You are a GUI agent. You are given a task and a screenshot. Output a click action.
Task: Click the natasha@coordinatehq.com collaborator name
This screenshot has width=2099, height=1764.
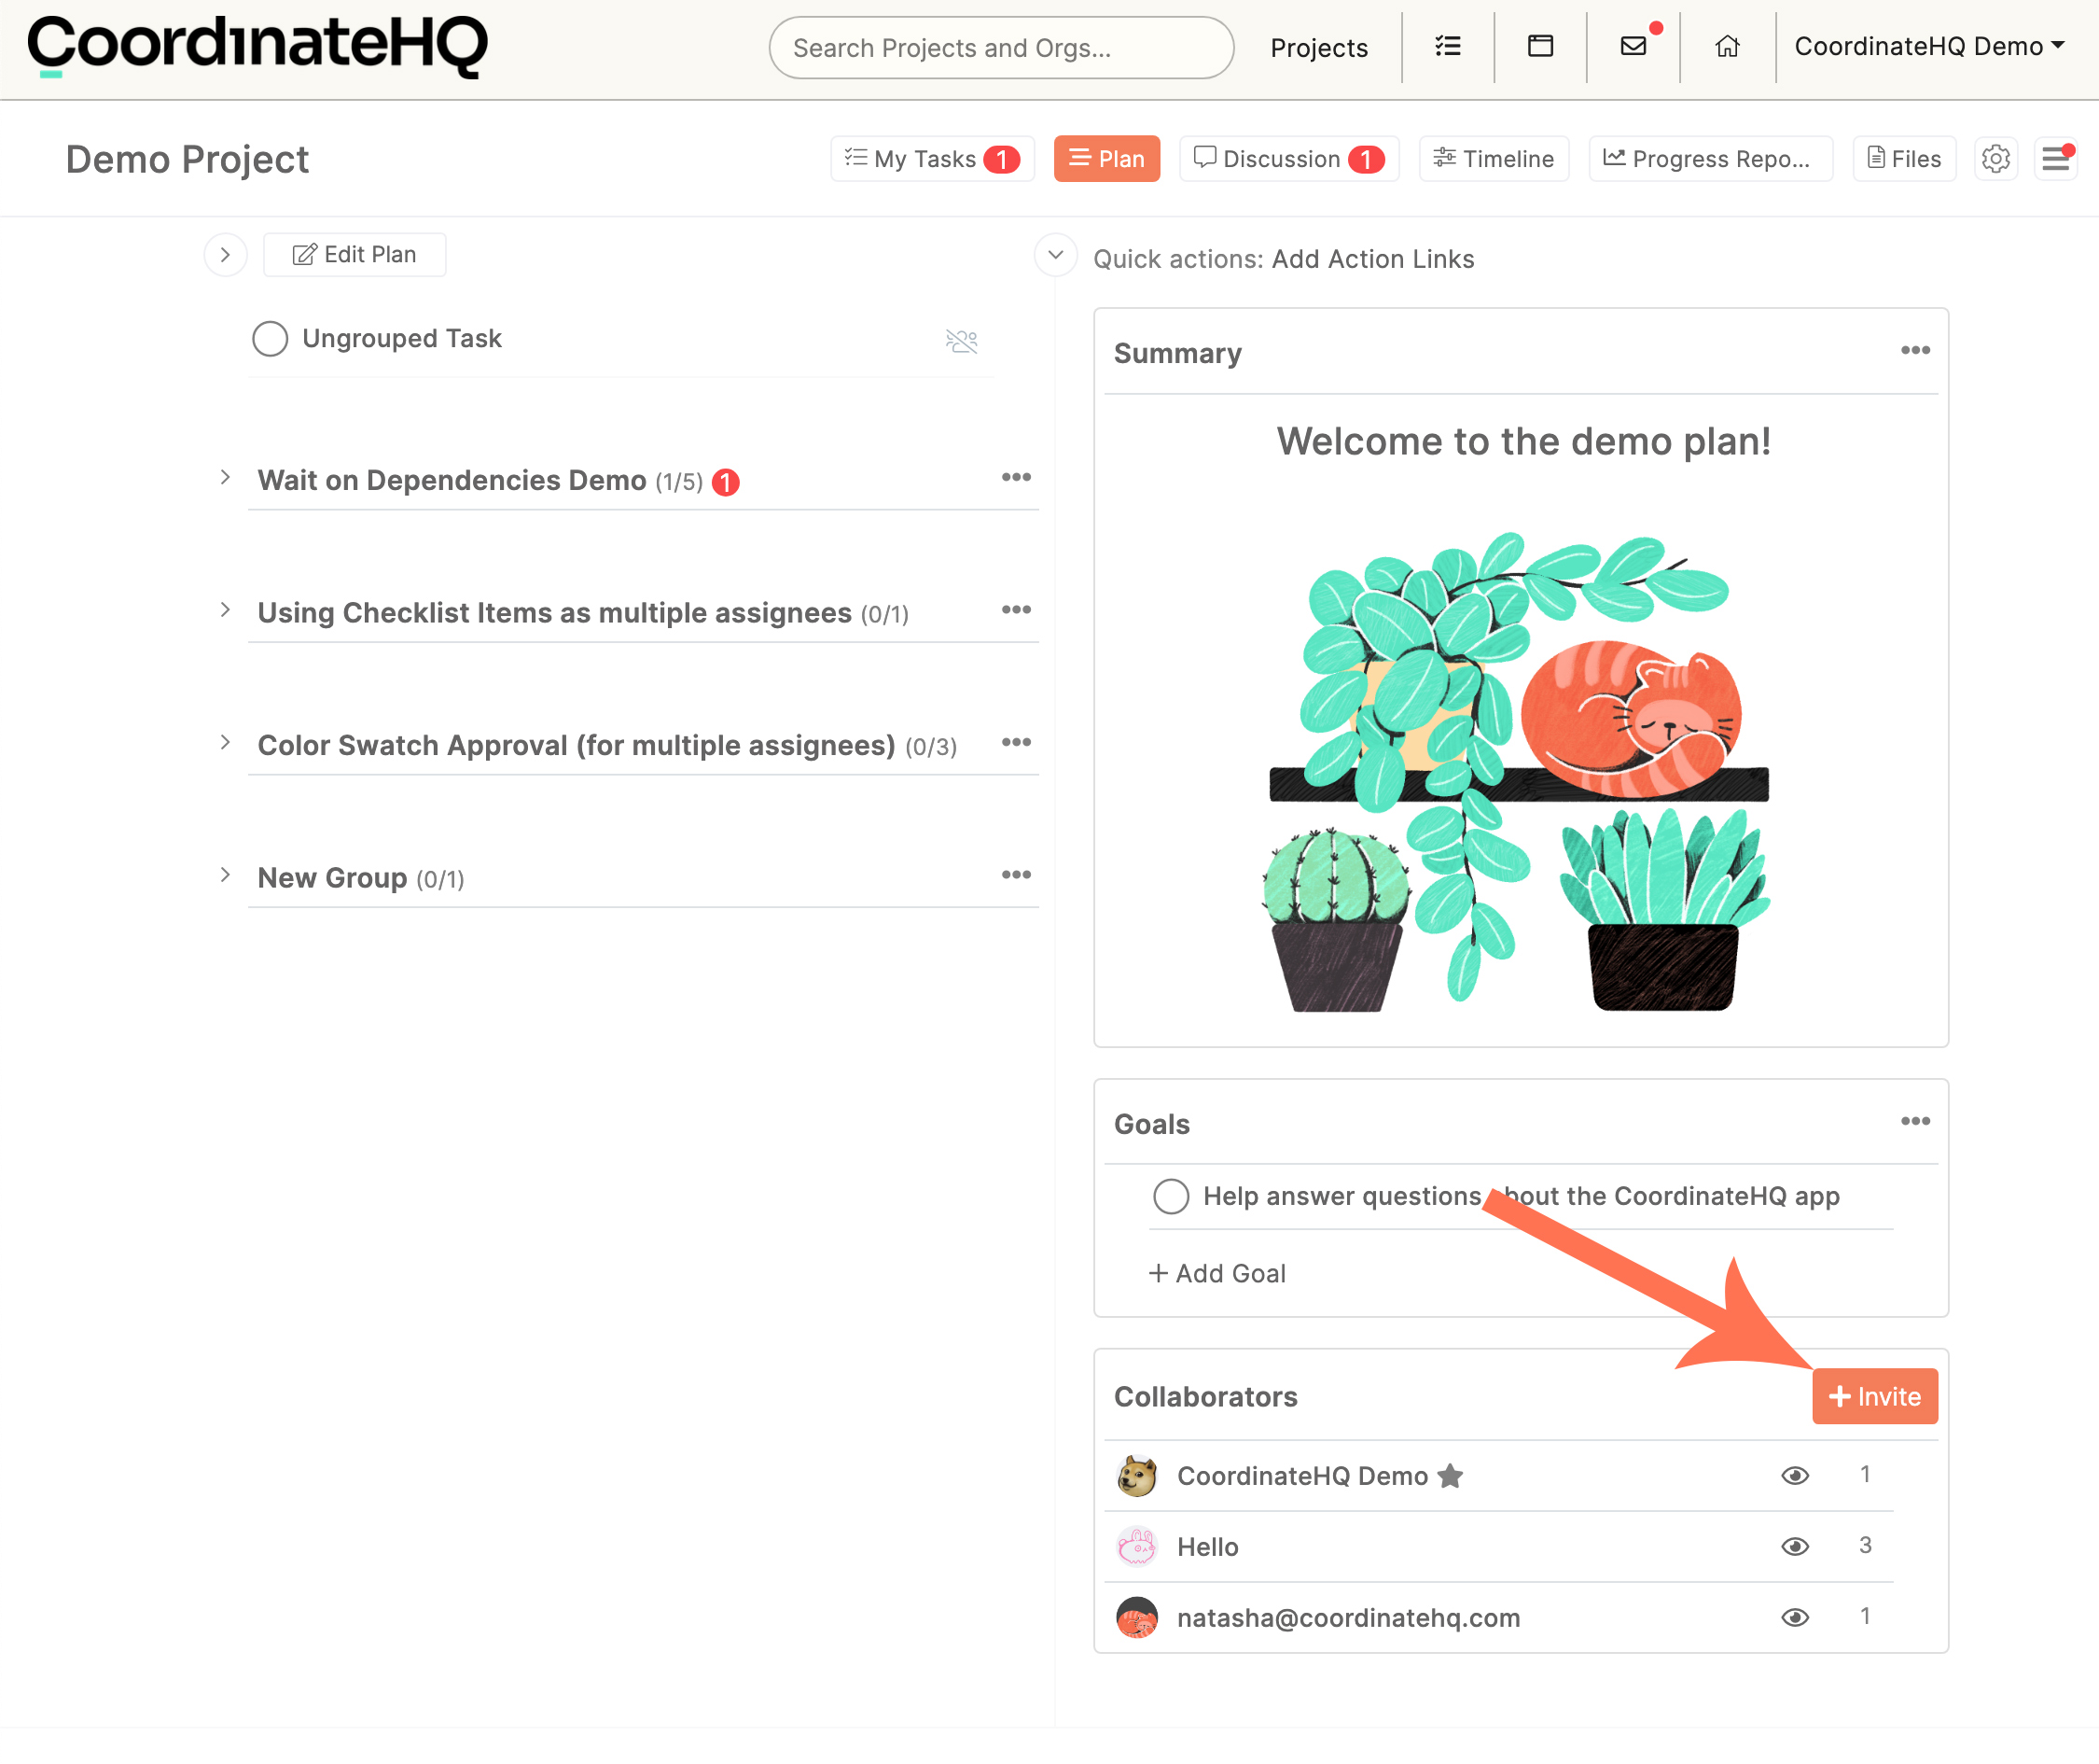1348,1617
